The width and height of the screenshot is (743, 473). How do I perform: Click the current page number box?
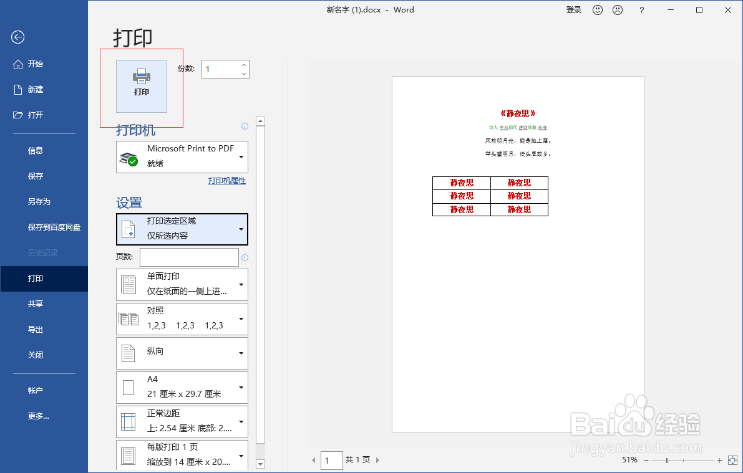332,460
